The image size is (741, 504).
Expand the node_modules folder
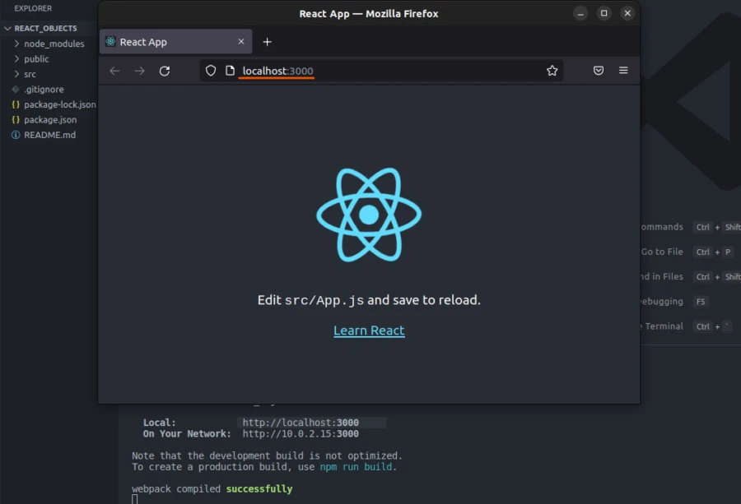54,44
